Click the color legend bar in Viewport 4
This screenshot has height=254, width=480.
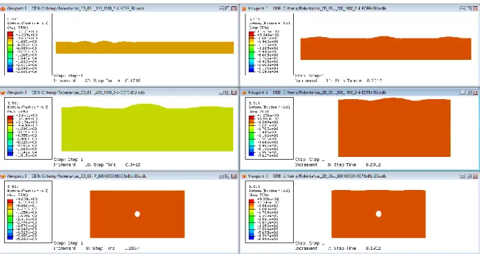pyautogui.click(x=252, y=136)
